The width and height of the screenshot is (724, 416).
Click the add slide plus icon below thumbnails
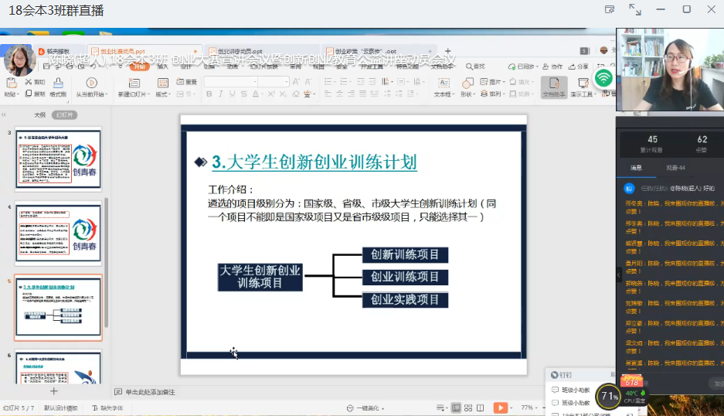[x=54, y=391]
